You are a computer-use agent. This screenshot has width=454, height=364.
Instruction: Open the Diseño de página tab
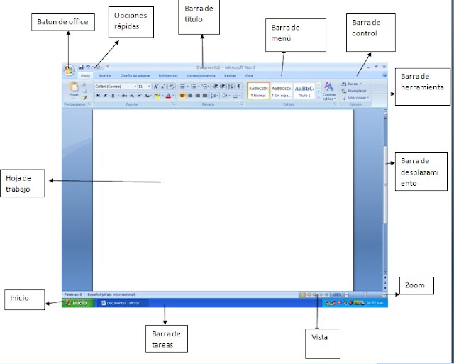coord(135,76)
